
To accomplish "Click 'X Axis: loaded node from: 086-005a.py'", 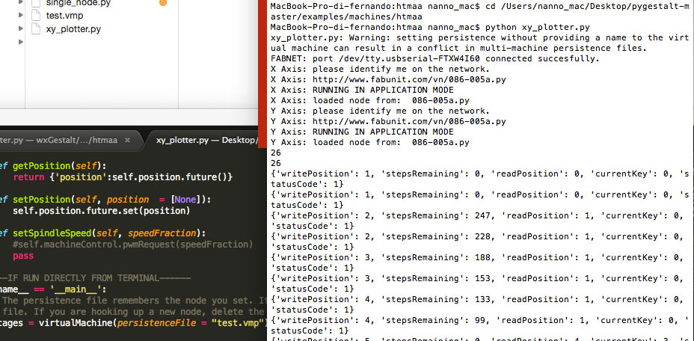I will click(x=370, y=100).
